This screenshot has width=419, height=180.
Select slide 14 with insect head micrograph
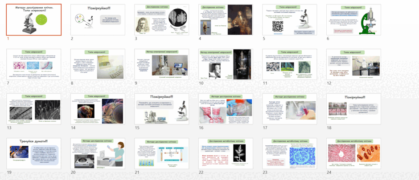click(x=98, y=109)
